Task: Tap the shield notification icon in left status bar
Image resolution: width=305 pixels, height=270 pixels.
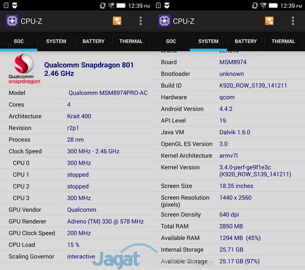Action: [x=15, y=5]
